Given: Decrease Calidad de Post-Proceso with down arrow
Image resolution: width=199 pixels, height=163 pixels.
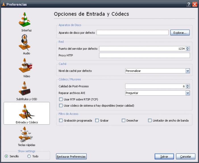Looking at the screenshot, I should (x=188, y=87).
